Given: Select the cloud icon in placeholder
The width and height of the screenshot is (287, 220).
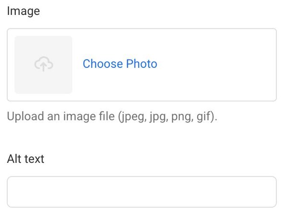Looking at the screenshot, I should tap(44, 64).
